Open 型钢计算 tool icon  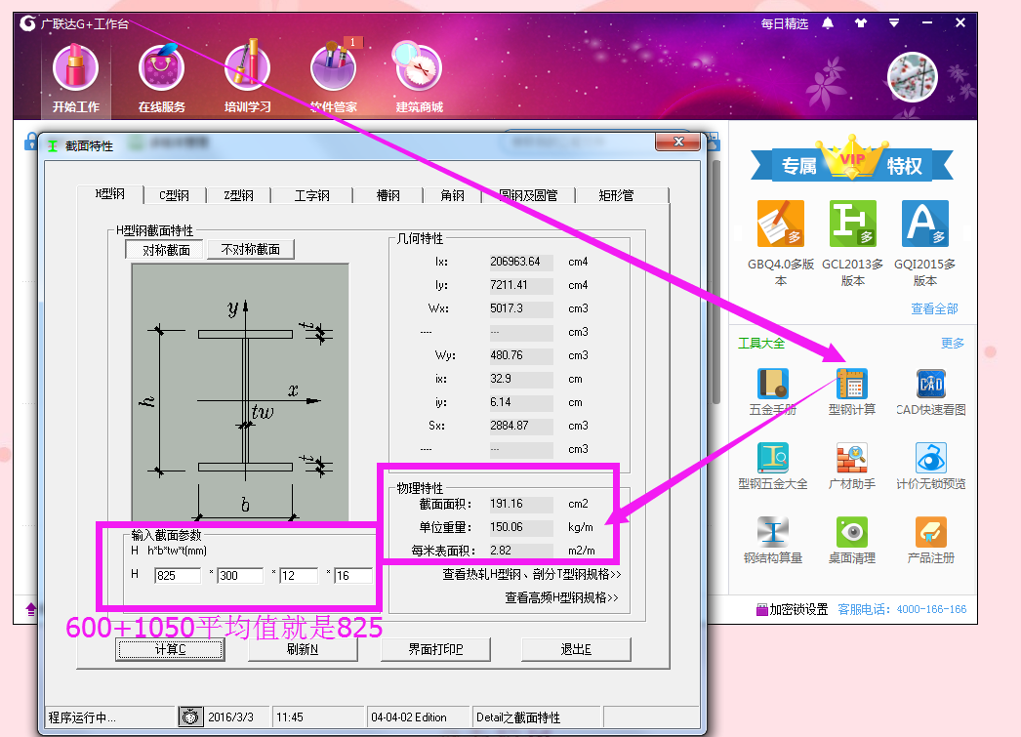[x=852, y=384]
